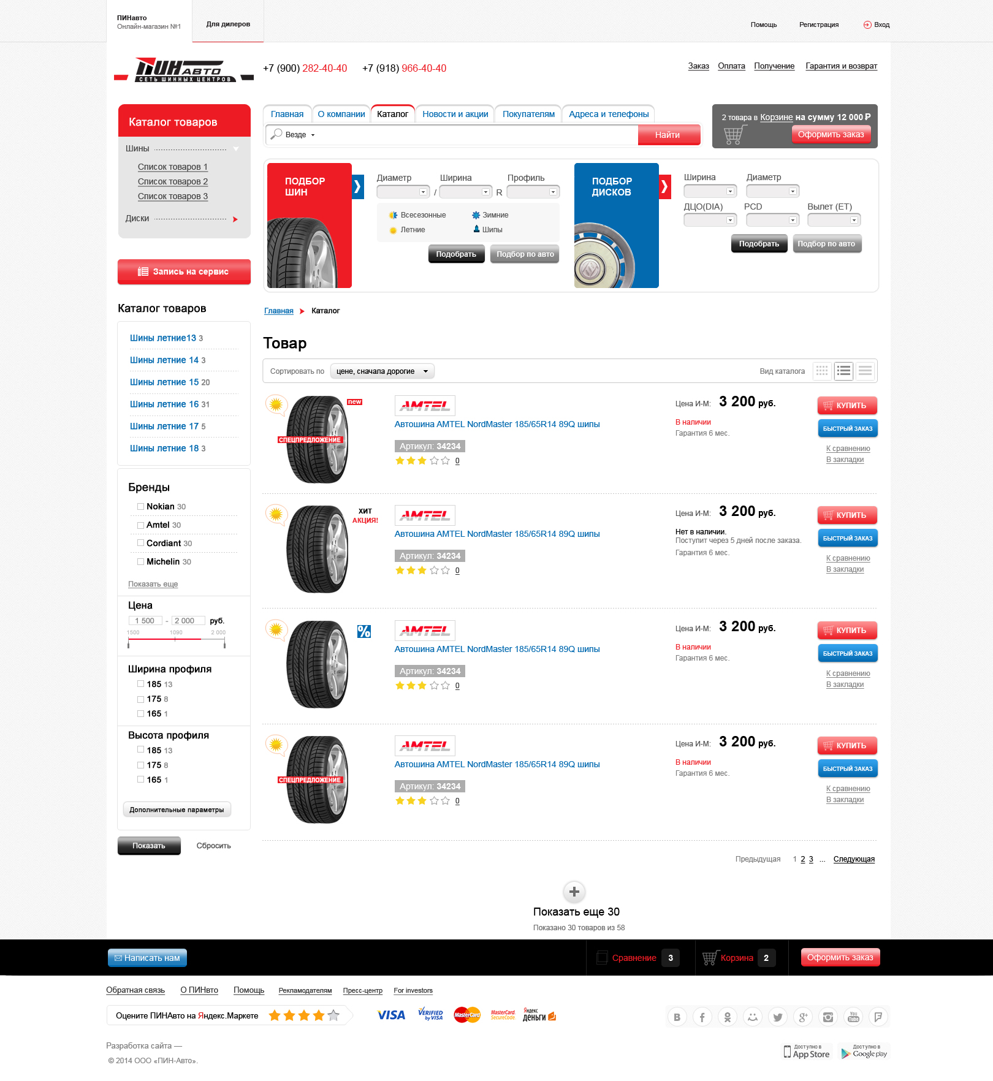Check the Cordiant brand checkbox
The height and width of the screenshot is (1081, 993).
click(140, 543)
